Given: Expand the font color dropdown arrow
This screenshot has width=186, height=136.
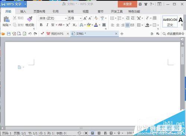Looking at the screenshot, I should 99,25.
